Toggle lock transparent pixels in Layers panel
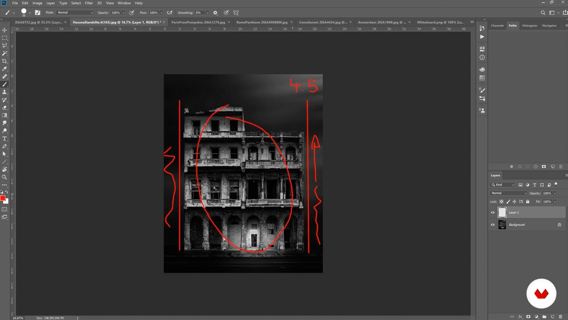The image size is (568, 320). (501, 202)
